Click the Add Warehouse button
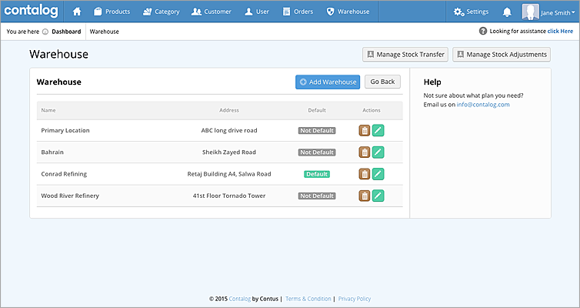This screenshot has height=308, width=580. pos(328,82)
